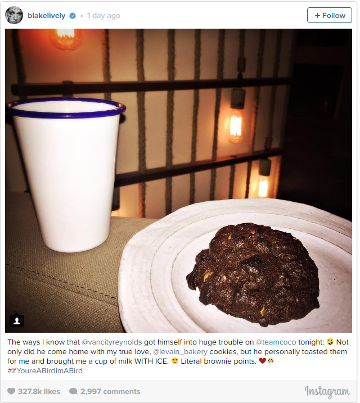Click the heart-eyes emoji in caption
This screenshot has width=360, height=403.
coord(175,361)
